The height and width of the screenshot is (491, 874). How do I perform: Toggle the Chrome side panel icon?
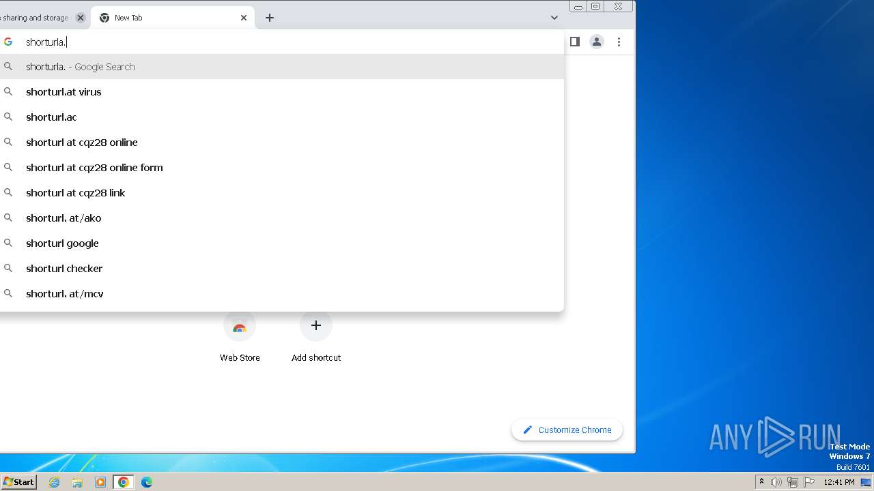(x=575, y=42)
